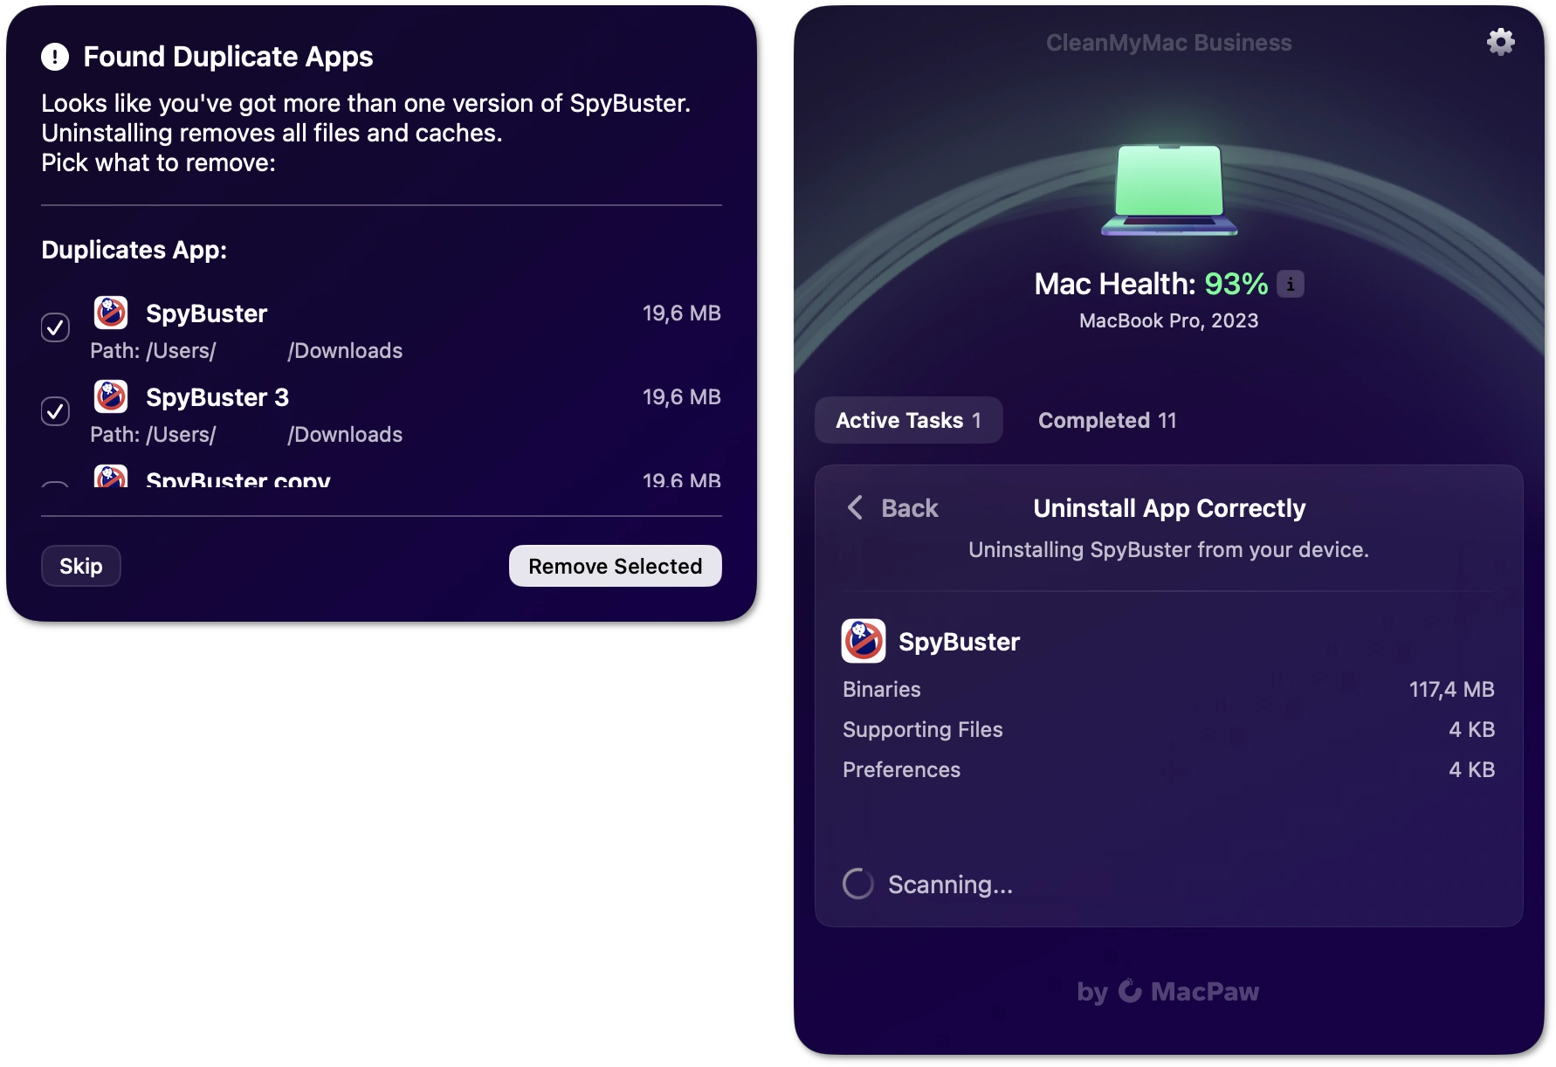Click Remove Selected button
This screenshot has width=1556, height=1067.
(x=615, y=566)
